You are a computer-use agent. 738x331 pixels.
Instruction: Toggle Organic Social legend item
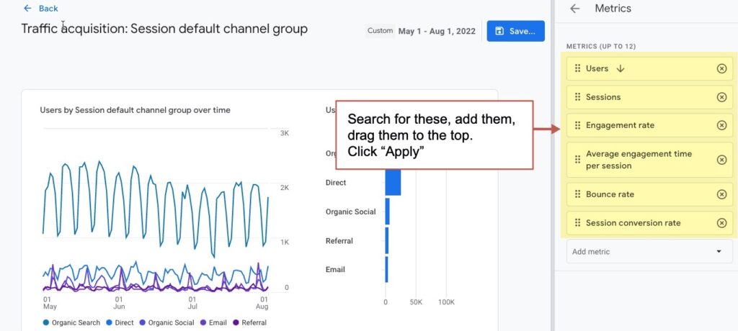pos(166,322)
